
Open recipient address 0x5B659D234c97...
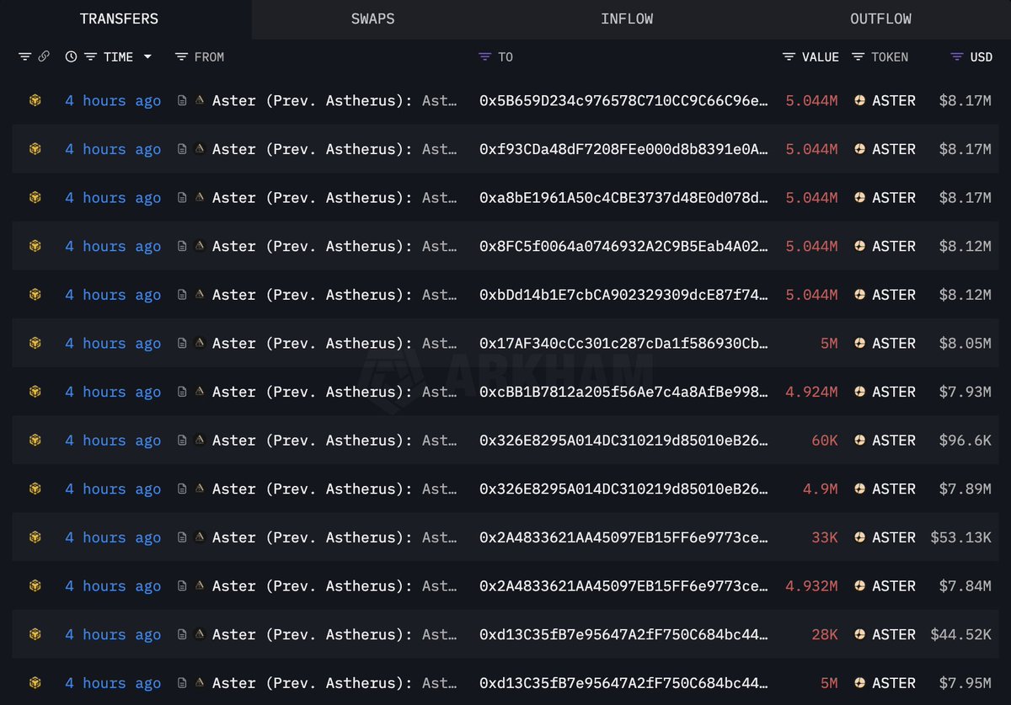click(x=623, y=101)
